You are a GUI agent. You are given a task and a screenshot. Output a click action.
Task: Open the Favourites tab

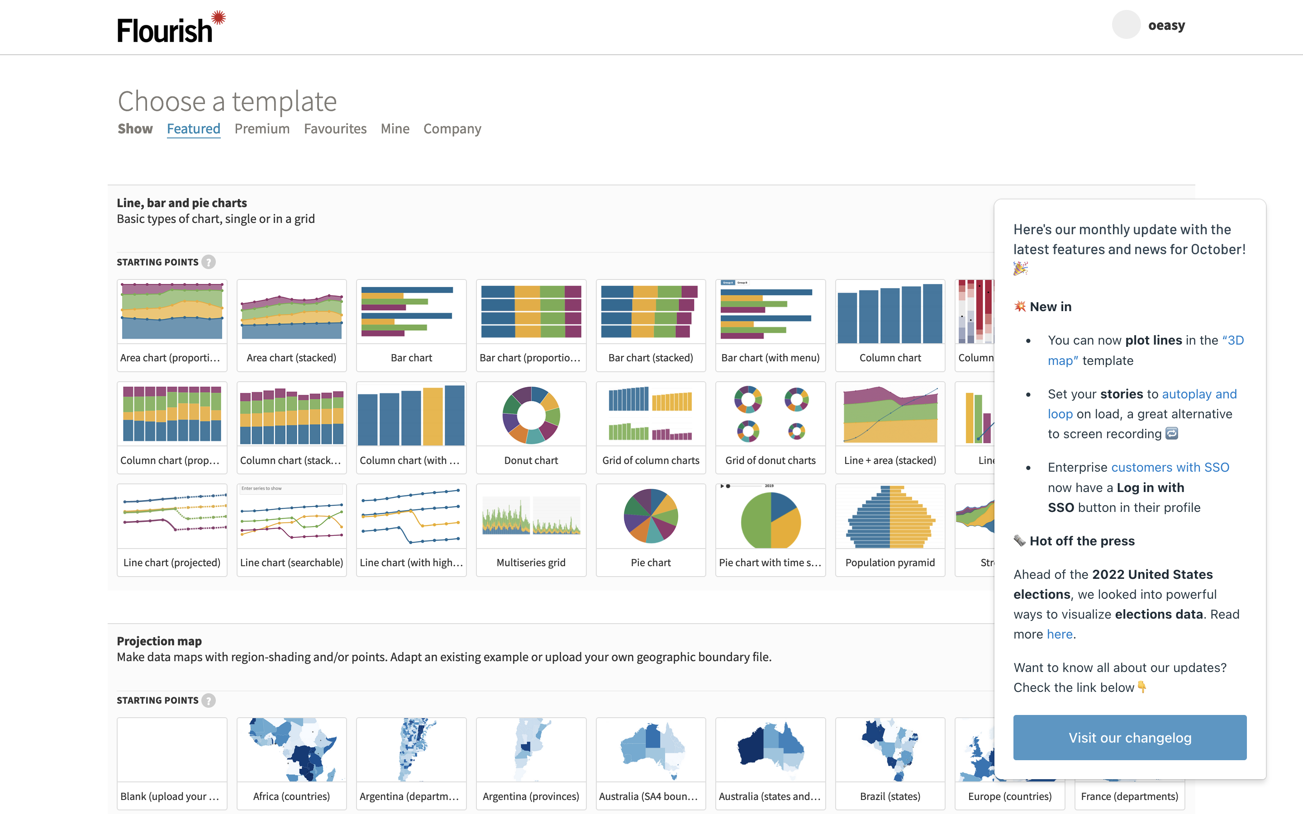pos(335,129)
